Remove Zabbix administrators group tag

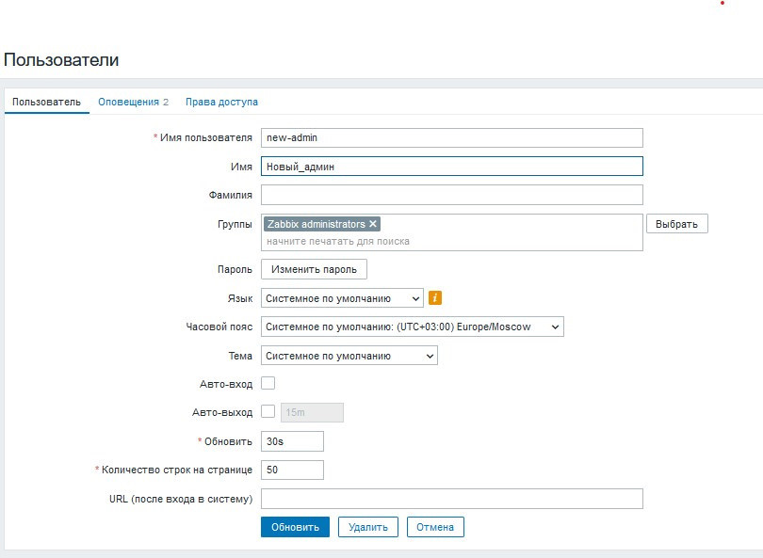(374, 224)
